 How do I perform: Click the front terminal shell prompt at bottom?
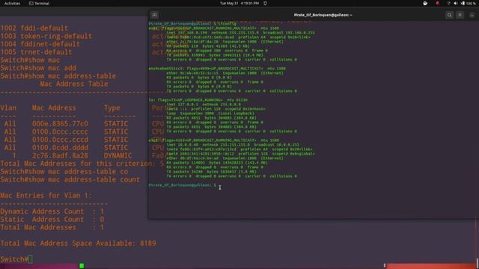pyautogui.click(x=183, y=185)
